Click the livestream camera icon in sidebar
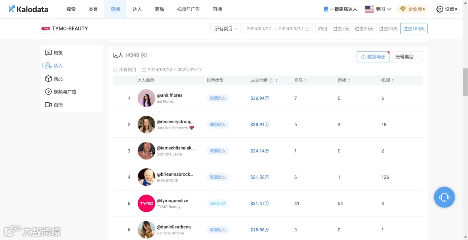 click(49, 104)
